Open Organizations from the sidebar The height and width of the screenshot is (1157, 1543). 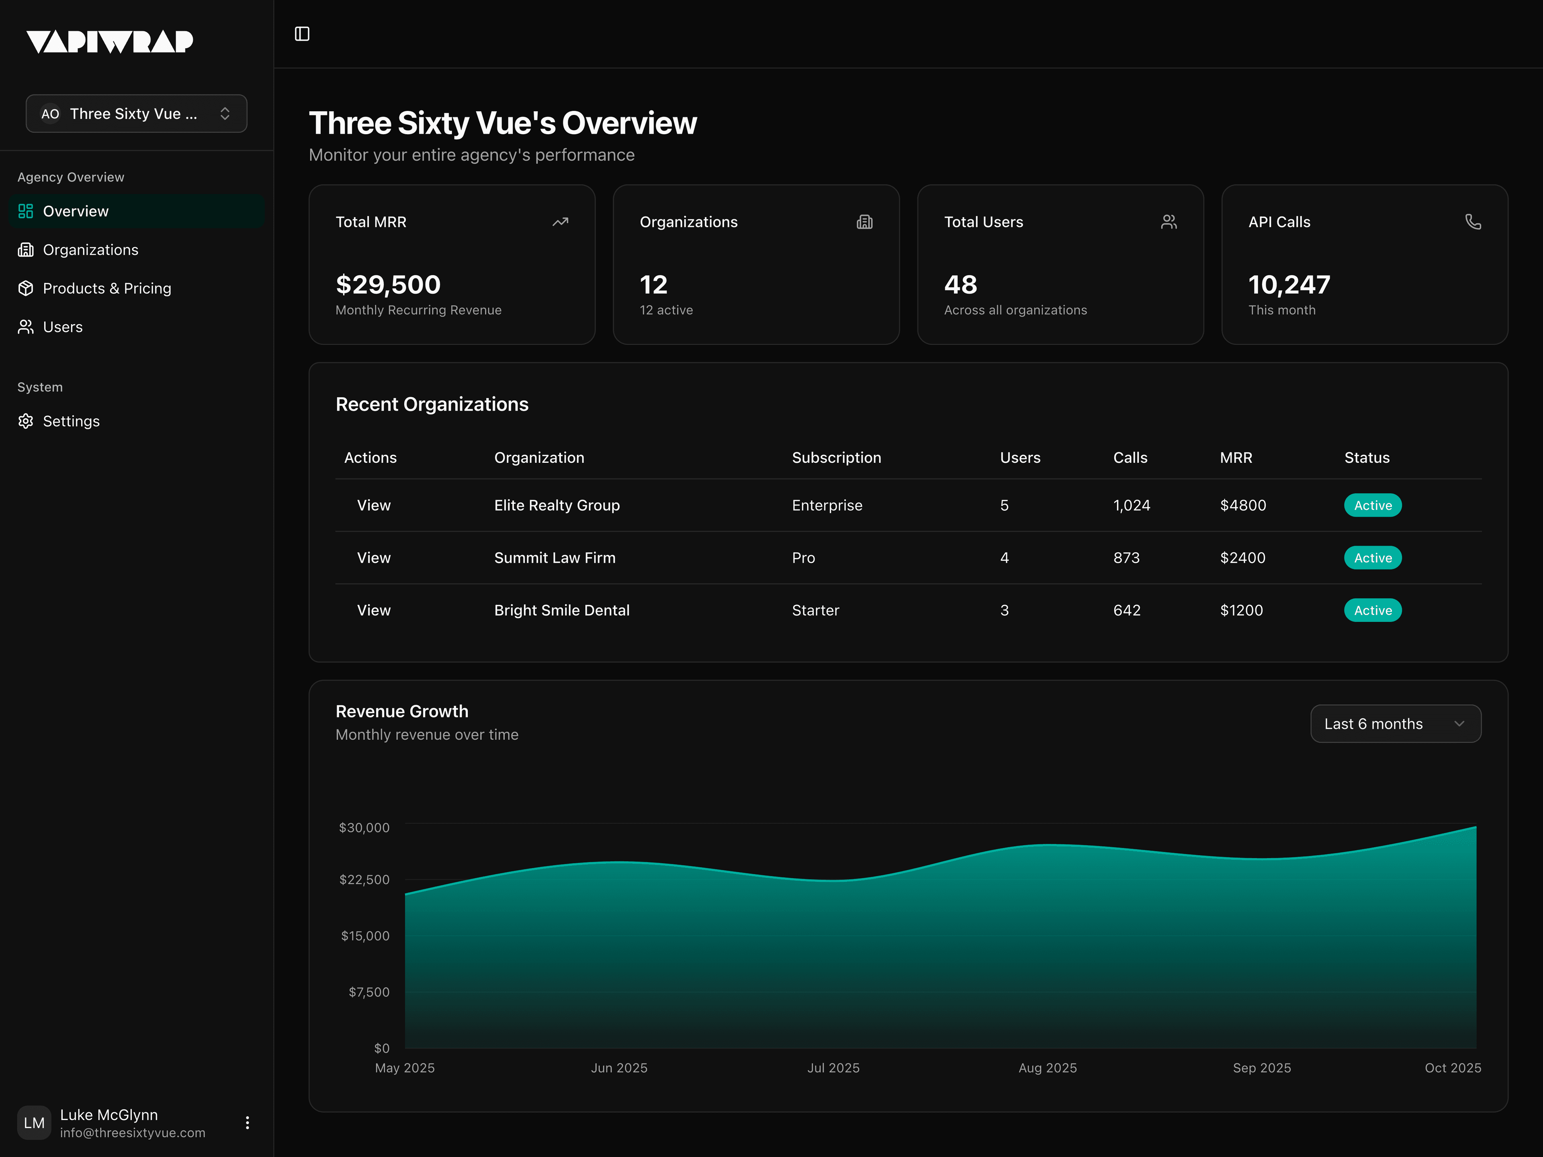click(x=90, y=249)
